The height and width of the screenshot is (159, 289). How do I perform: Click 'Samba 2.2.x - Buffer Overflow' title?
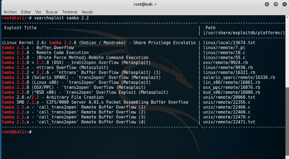click(x=38, y=48)
